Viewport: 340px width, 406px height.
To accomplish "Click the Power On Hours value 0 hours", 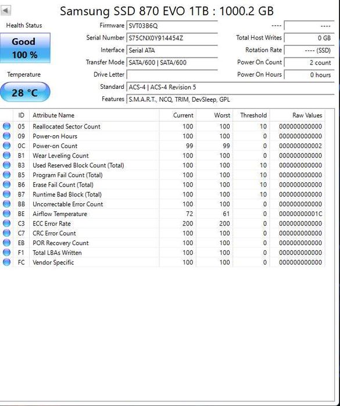I will tap(309, 75).
